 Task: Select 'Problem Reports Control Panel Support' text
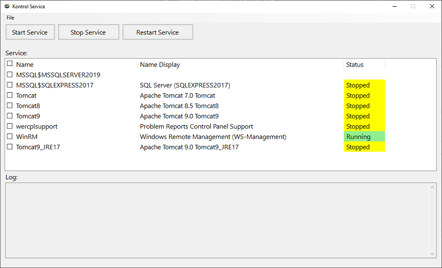click(197, 127)
